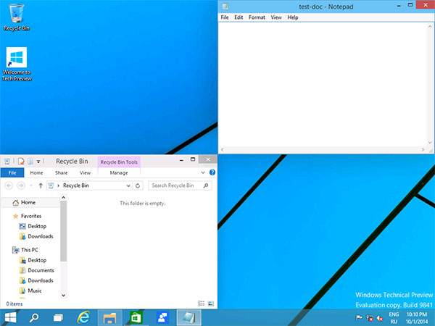Click the Notepad title bar icon
The width and height of the screenshot is (435, 326).
225,7
